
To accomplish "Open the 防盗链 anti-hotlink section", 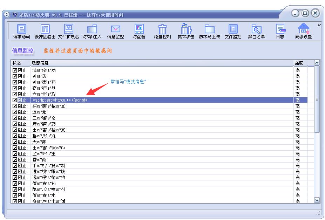I will click(x=139, y=31).
